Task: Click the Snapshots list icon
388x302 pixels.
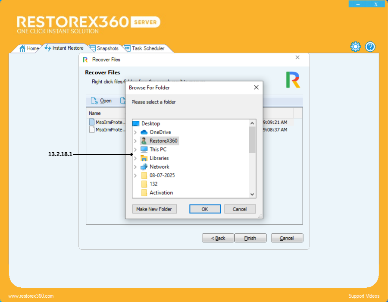Action: pos(92,48)
